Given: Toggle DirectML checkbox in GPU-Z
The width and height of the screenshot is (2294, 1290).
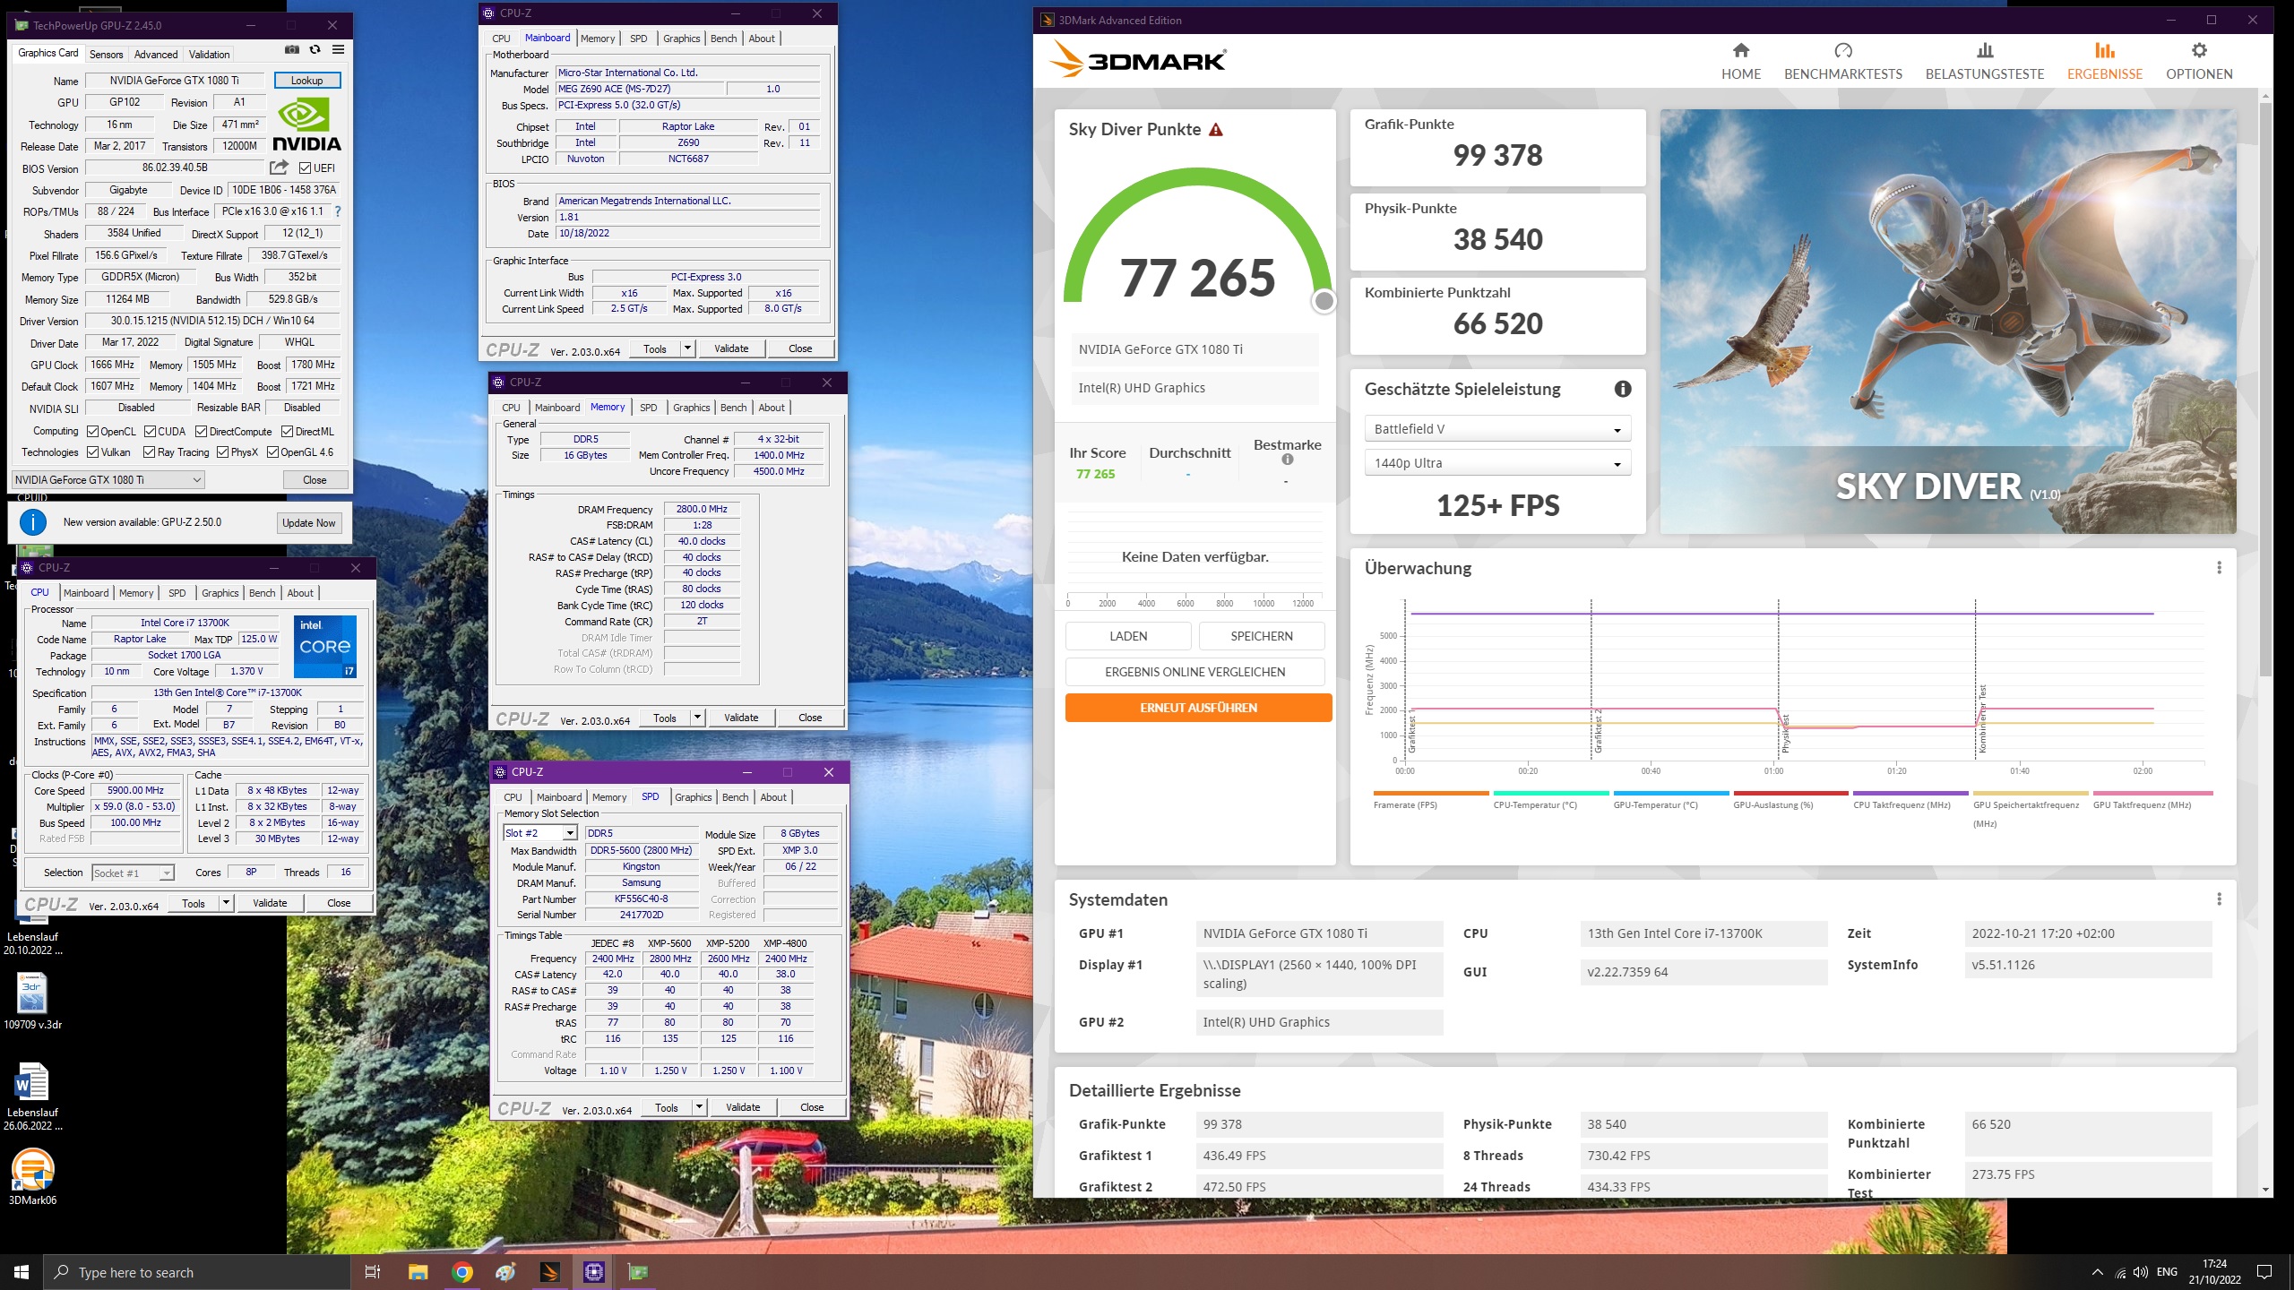Looking at the screenshot, I should pyautogui.click(x=287, y=432).
